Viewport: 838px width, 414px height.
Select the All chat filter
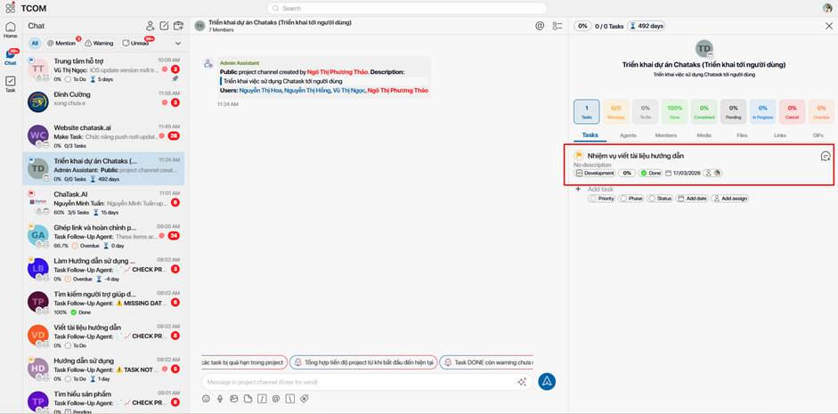point(35,44)
